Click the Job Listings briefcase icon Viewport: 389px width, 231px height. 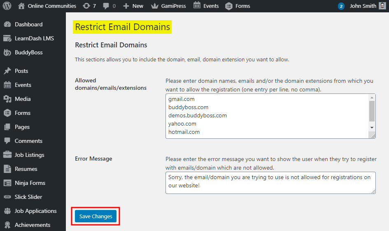[x=7, y=154]
